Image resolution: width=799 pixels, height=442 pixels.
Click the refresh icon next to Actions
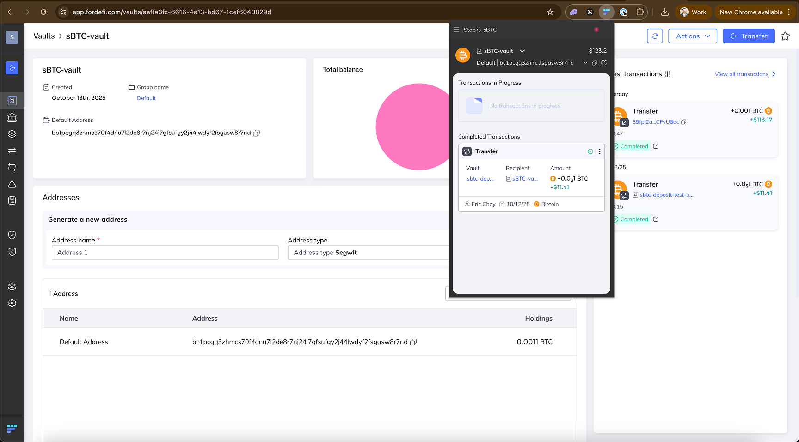tap(655, 36)
